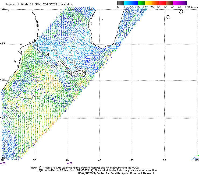The width and height of the screenshot is (199, 175).
Task: Click the chart title 'Rapidsact Winds(12.5KM) 20160221 ascending'
Action: click(39, 5)
